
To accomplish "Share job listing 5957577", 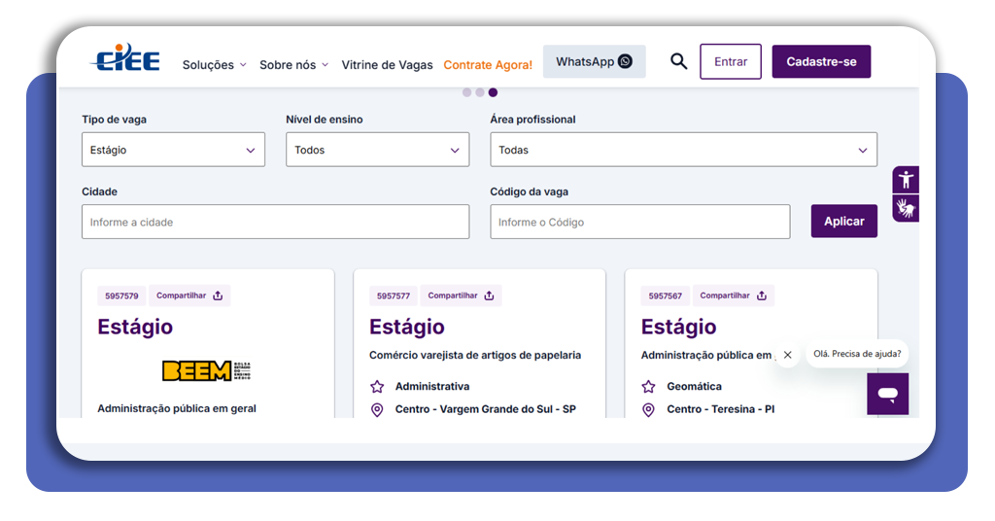I will click(462, 295).
